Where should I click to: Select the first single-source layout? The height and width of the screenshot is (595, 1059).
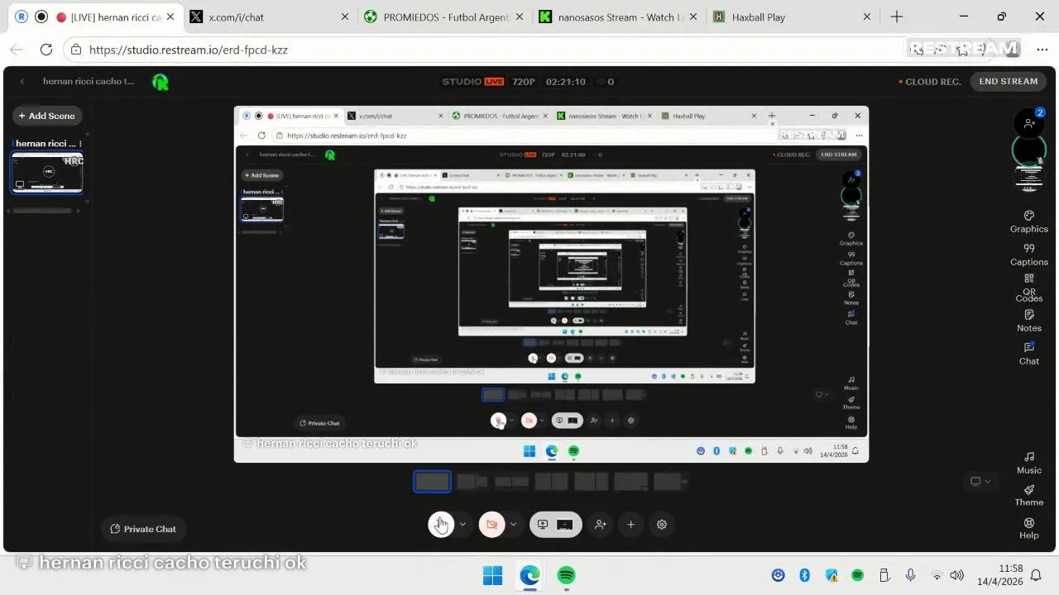432,481
